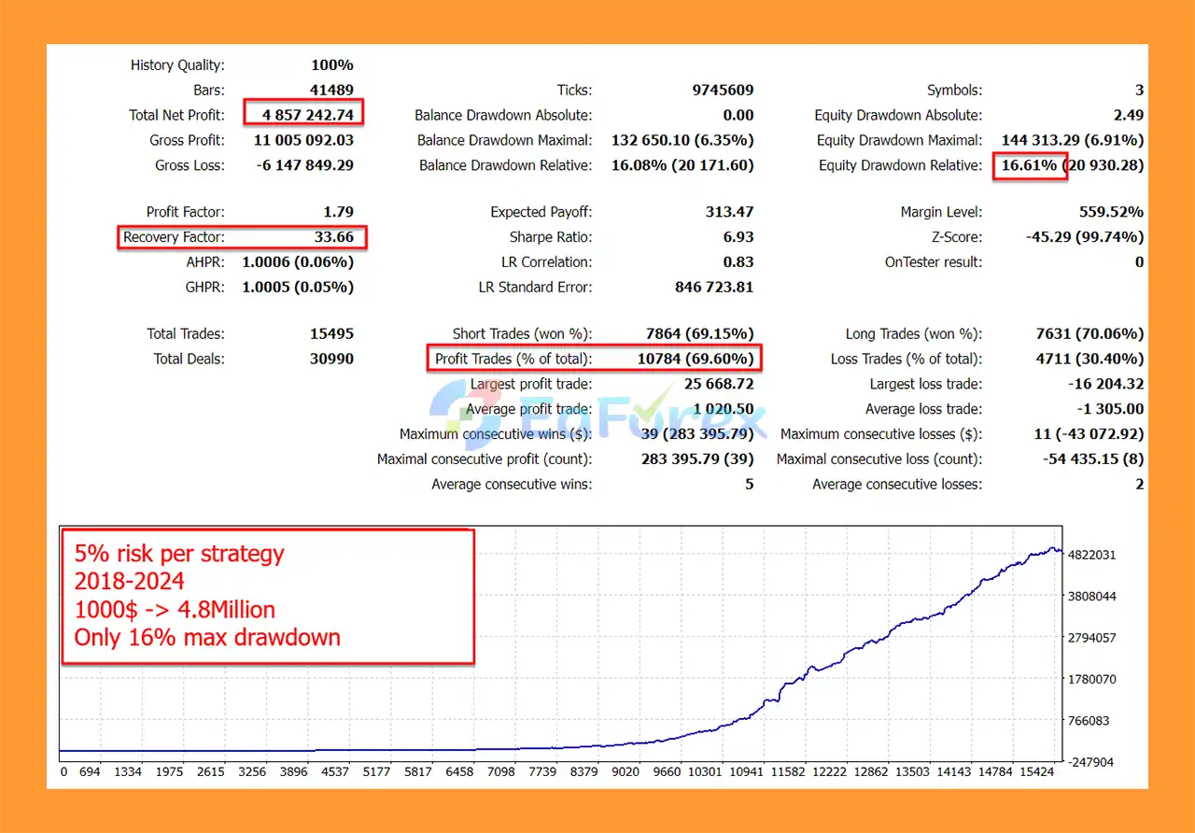Click the red annotation box on the chart
This screenshot has width=1195, height=833.
tap(268, 596)
